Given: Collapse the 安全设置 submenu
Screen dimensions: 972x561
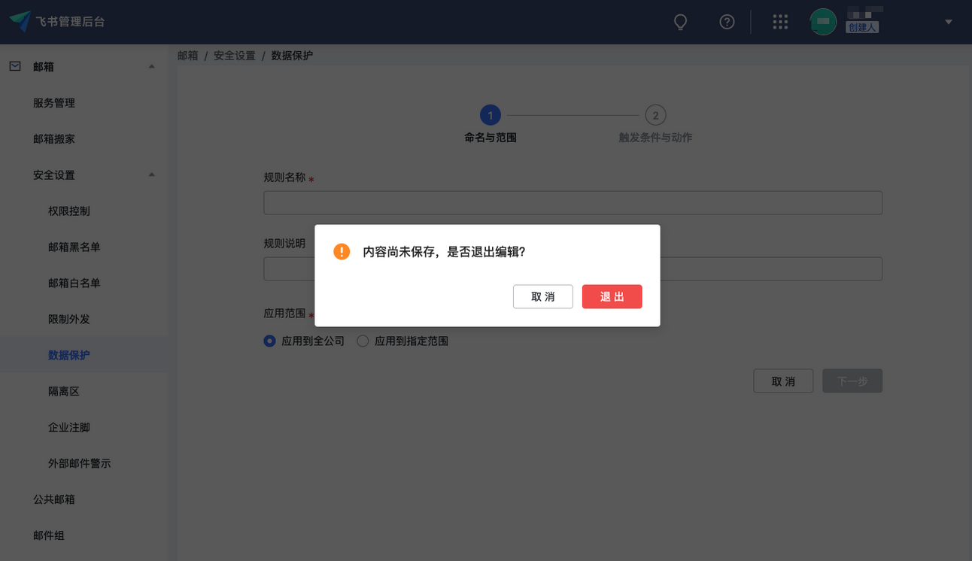Looking at the screenshot, I should [151, 174].
